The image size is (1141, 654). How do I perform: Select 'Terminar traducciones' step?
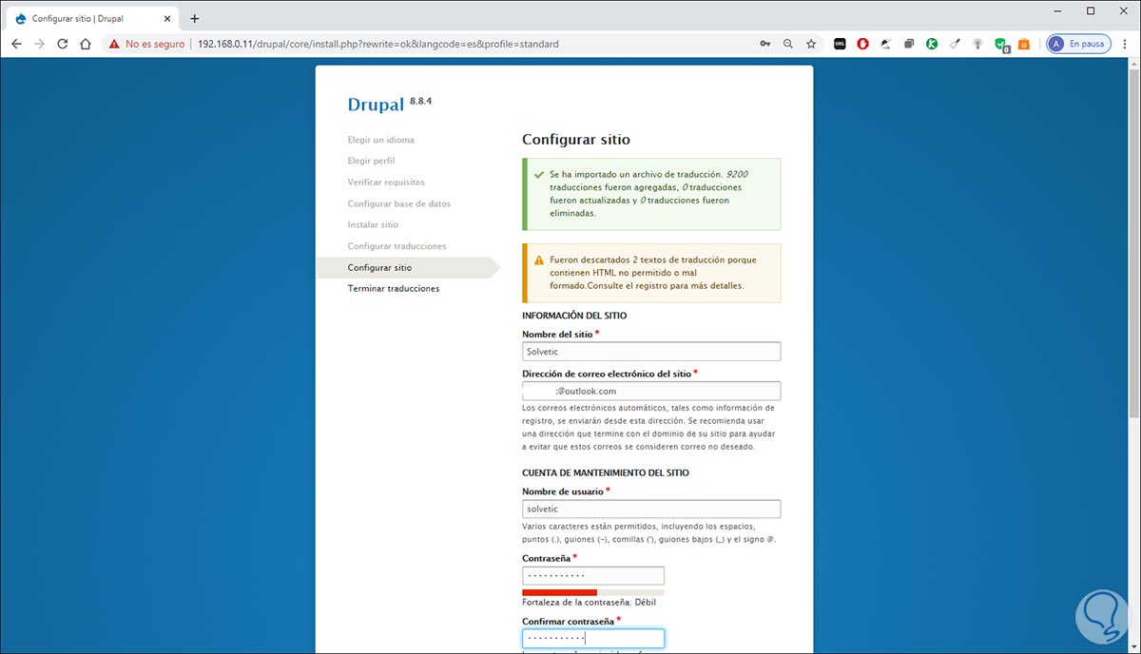(394, 288)
